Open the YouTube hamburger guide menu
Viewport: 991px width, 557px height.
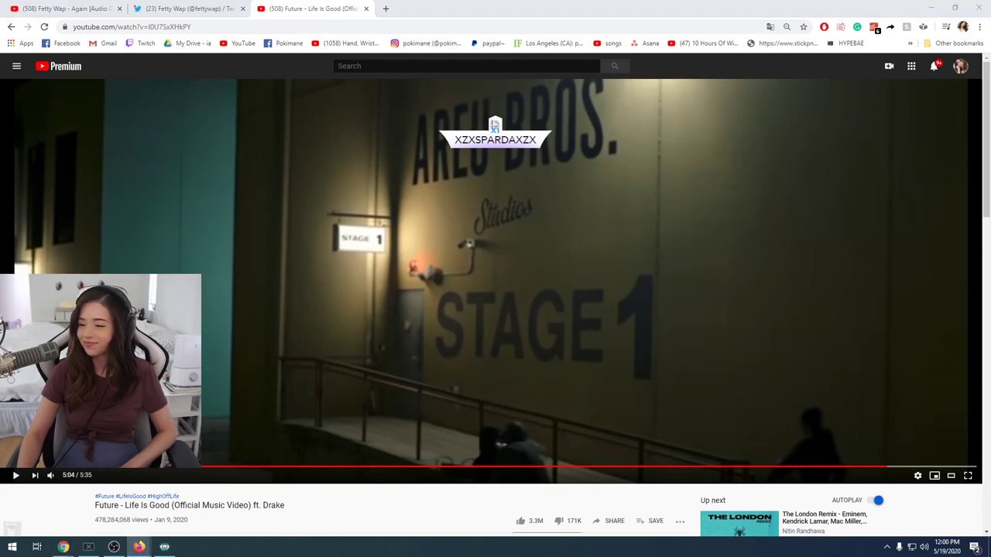[16, 66]
